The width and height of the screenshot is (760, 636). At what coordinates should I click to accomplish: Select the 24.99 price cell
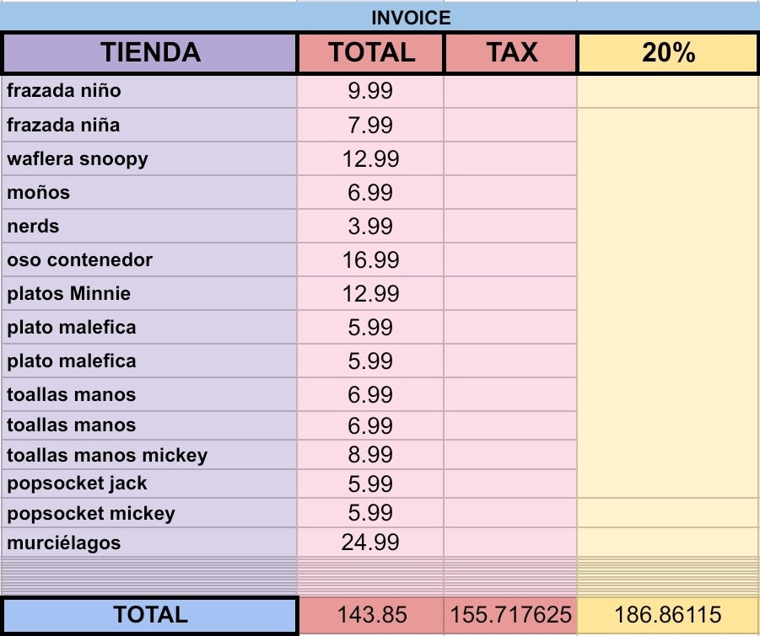pyautogui.click(x=370, y=542)
